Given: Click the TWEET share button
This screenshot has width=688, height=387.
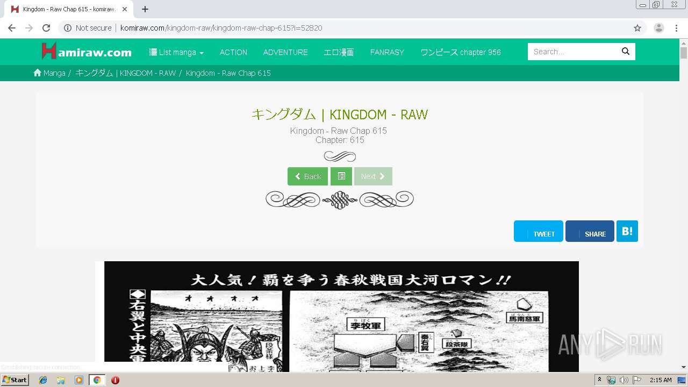Looking at the screenshot, I should point(539,231).
